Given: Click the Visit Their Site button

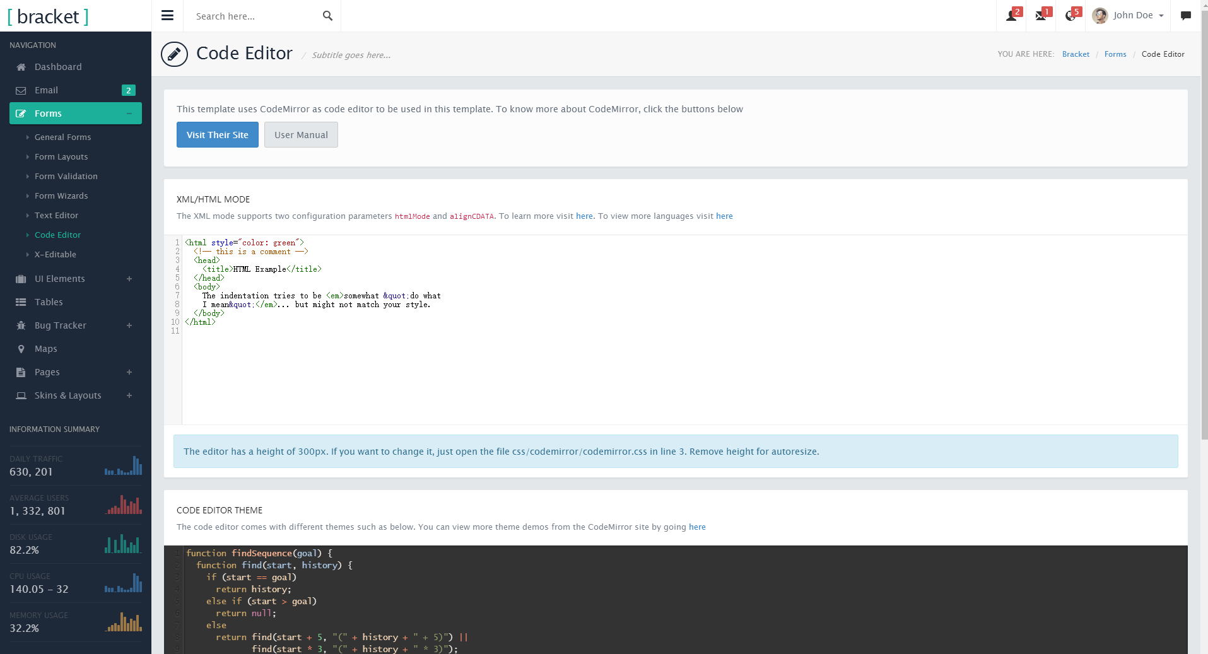Looking at the screenshot, I should pyautogui.click(x=218, y=135).
